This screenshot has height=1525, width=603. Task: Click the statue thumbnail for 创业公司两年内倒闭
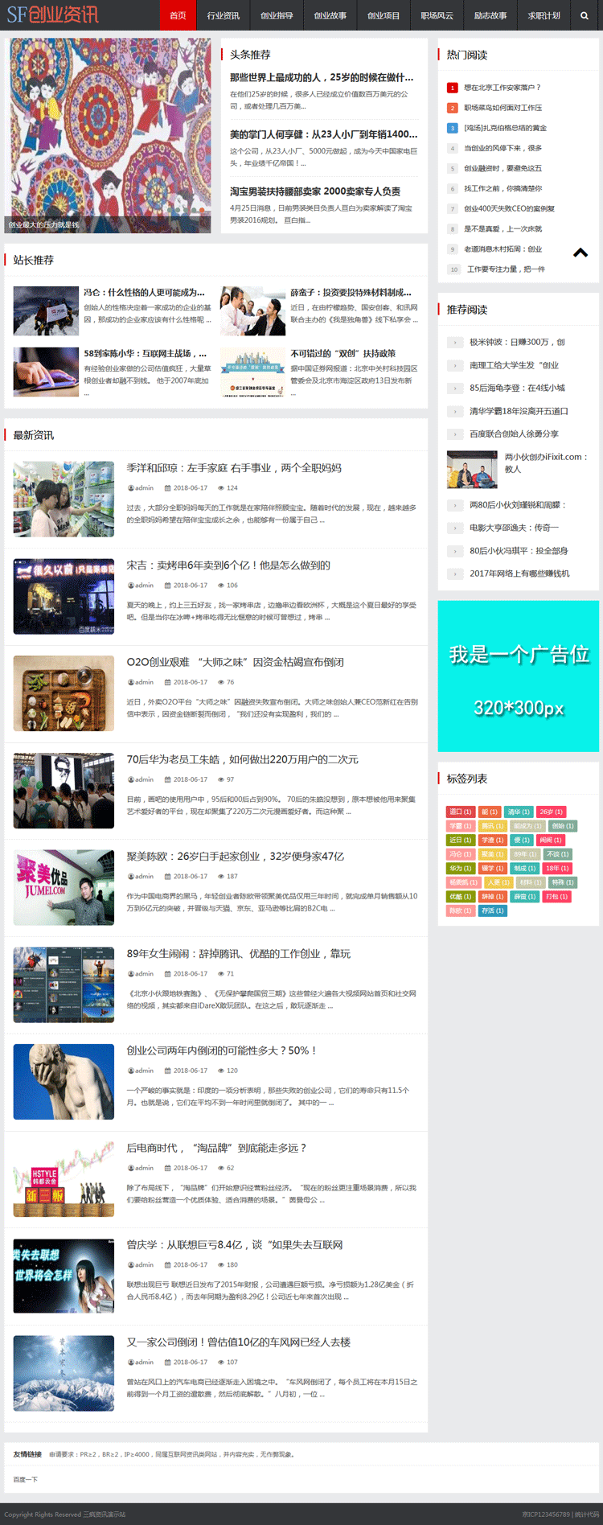[64, 1082]
